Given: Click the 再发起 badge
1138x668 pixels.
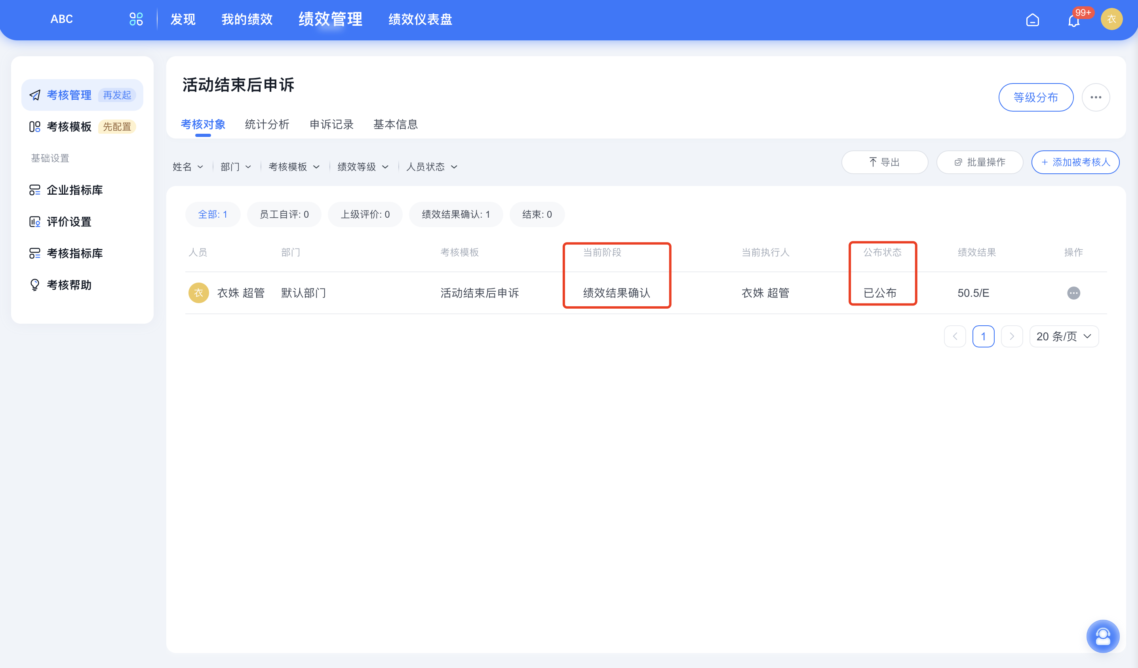Looking at the screenshot, I should pyautogui.click(x=117, y=95).
